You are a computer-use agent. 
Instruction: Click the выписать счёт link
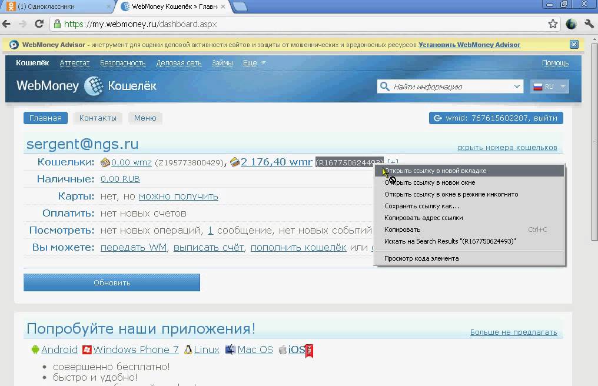[x=208, y=247]
